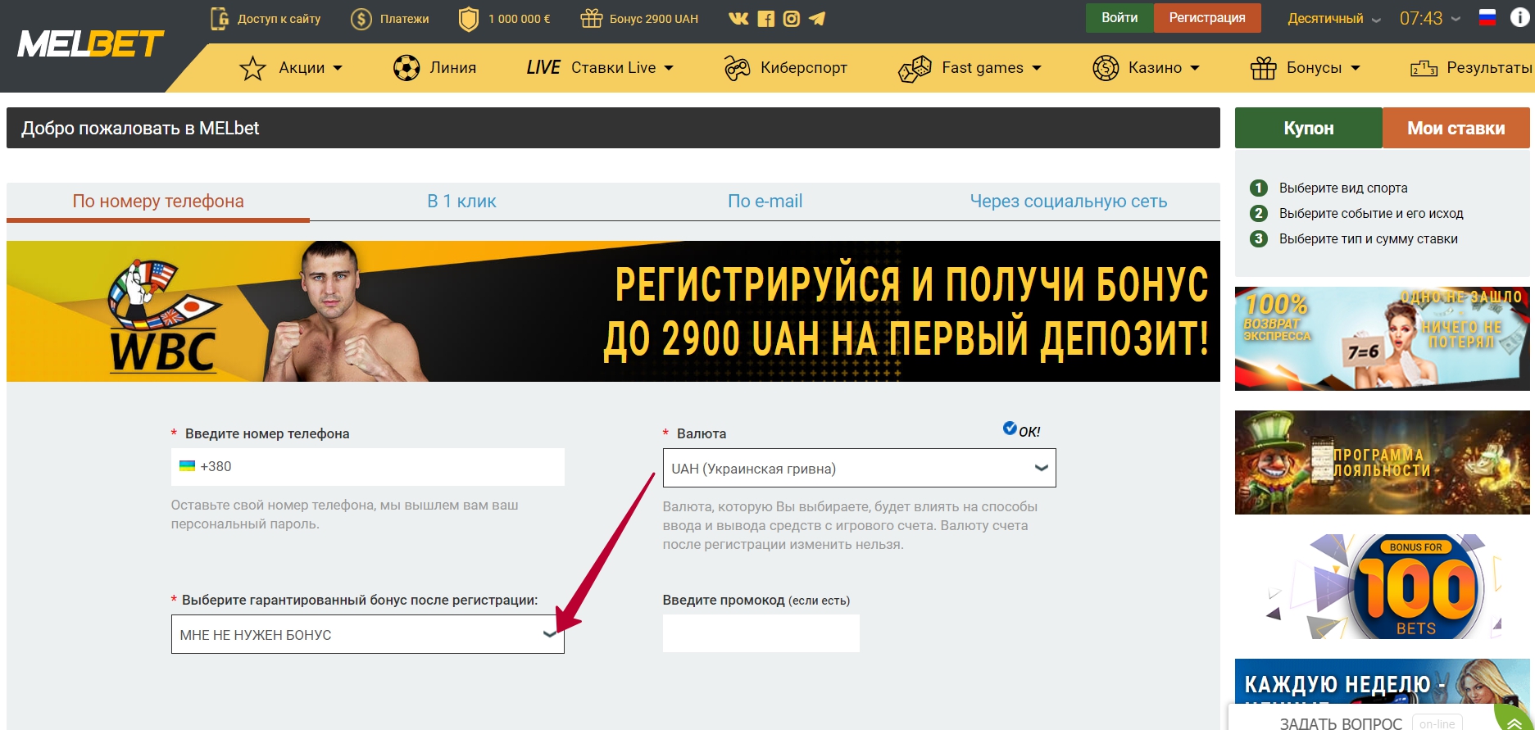The height and width of the screenshot is (730, 1535).
Task: Expand the Fast games menu
Action: point(1037,68)
